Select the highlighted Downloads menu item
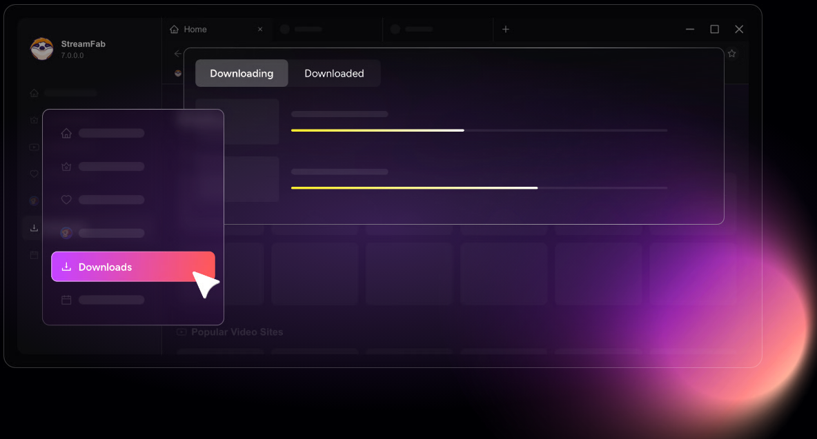 [x=133, y=267]
